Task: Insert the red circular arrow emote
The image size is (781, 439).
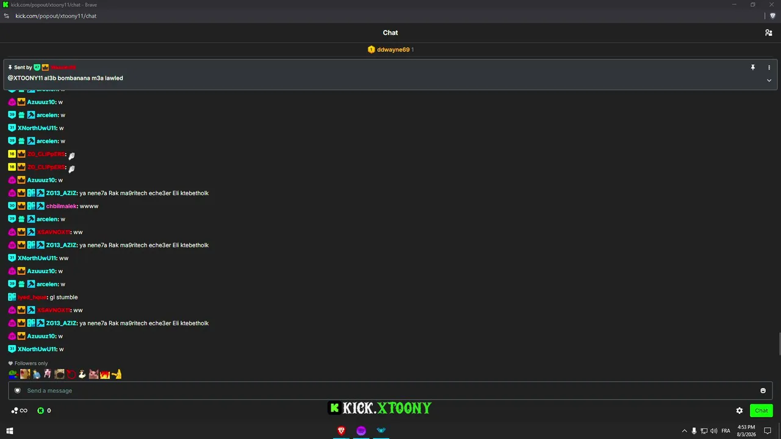Action: point(71,374)
